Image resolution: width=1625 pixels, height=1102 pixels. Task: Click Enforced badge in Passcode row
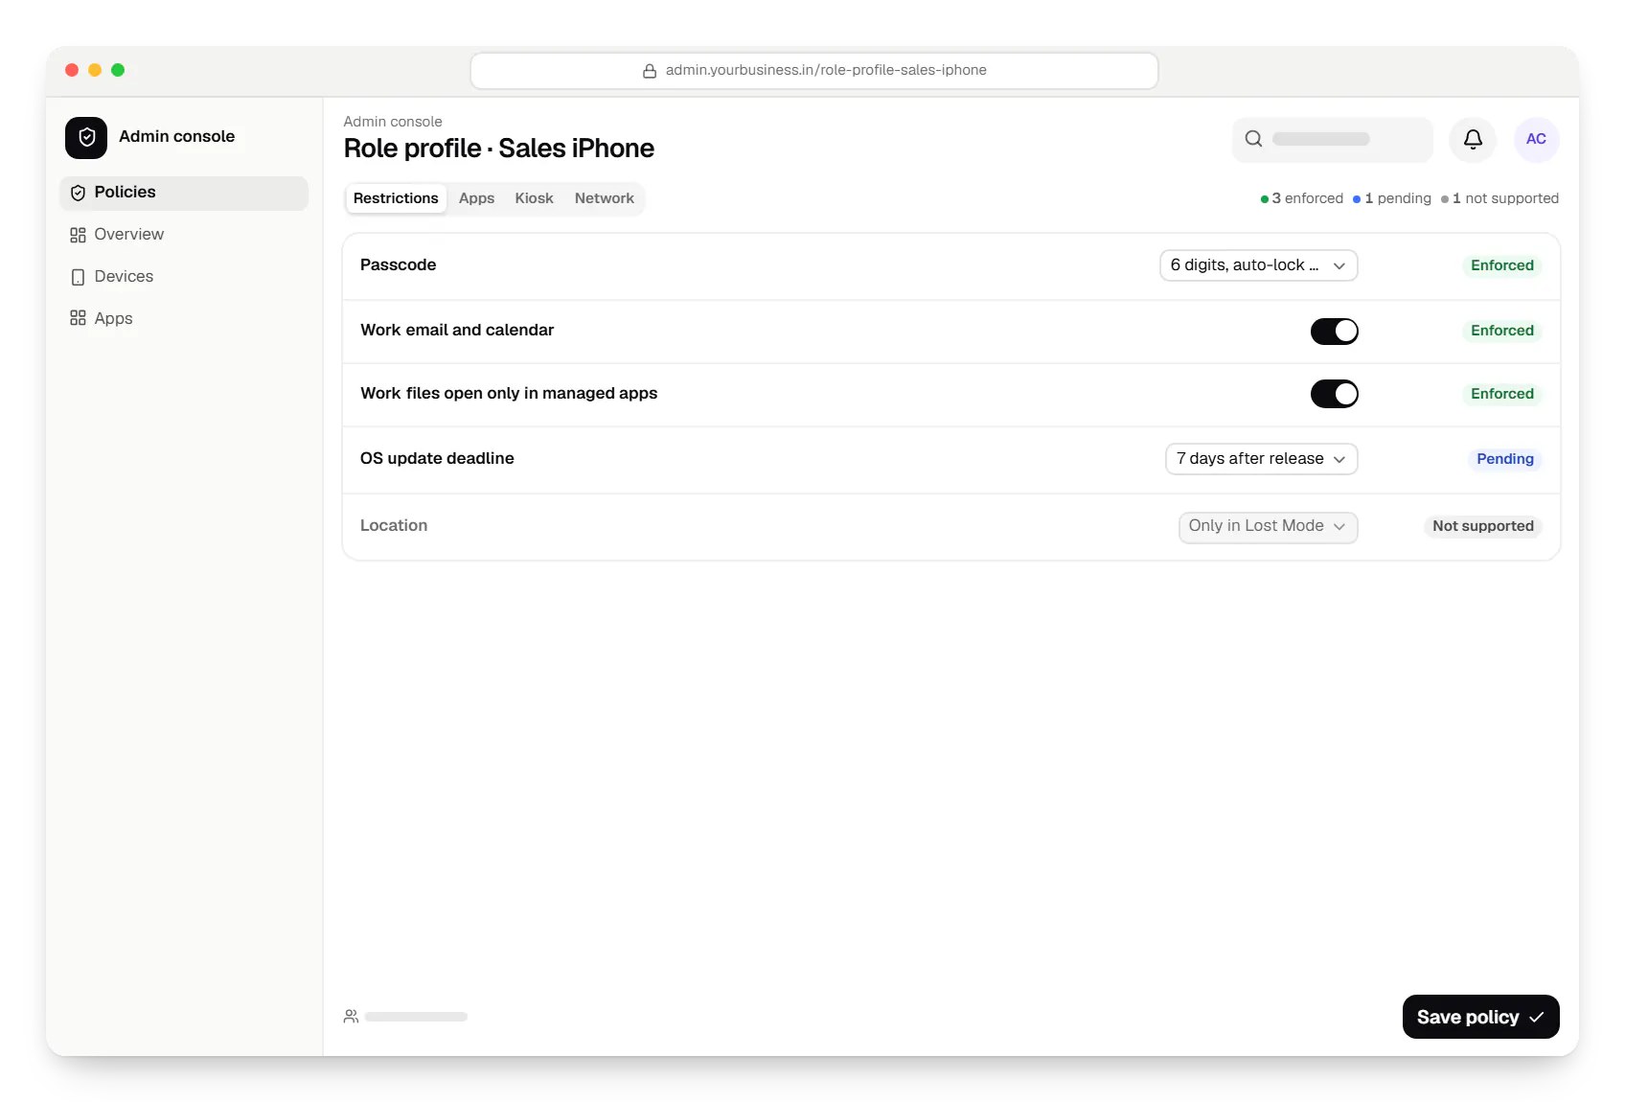click(x=1502, y=265)
